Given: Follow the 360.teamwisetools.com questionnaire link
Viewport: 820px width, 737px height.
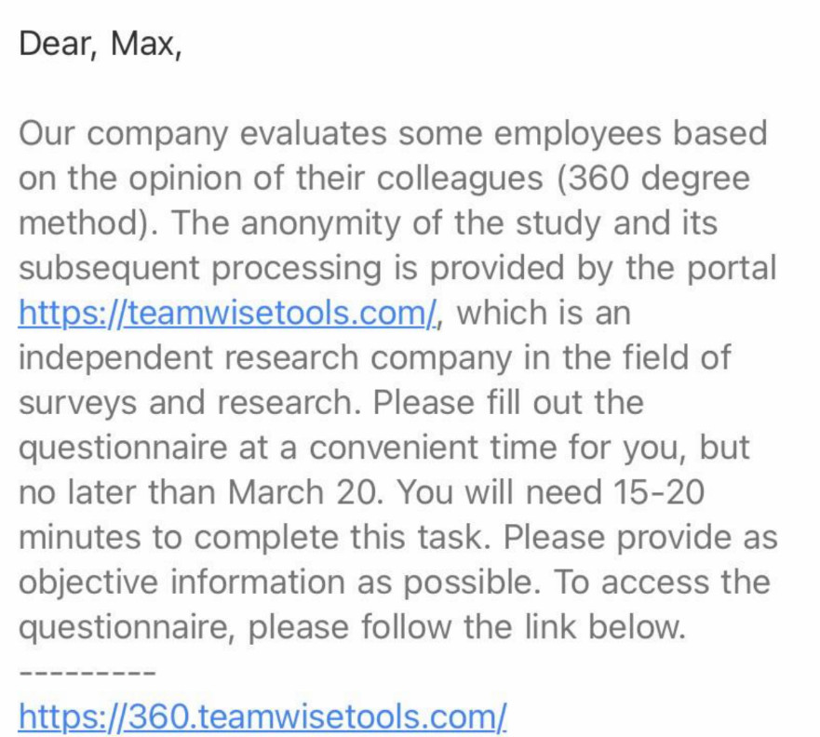Looking at the screenshot, I should point(262,716).
